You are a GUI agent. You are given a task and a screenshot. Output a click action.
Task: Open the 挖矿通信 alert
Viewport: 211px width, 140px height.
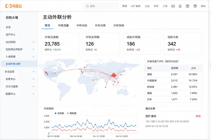[x=151, y=116]
